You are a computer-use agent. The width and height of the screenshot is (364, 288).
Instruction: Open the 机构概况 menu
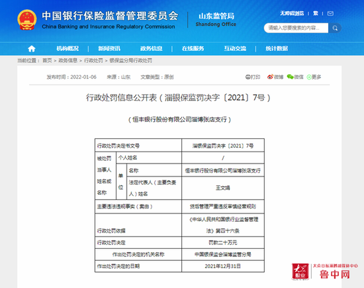click(68, 48)
